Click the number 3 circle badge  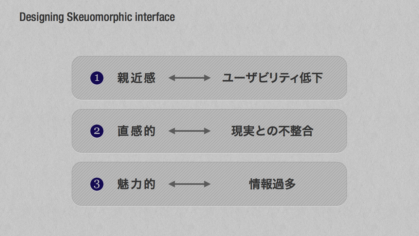pyautogui.click(x=97, y=184)
